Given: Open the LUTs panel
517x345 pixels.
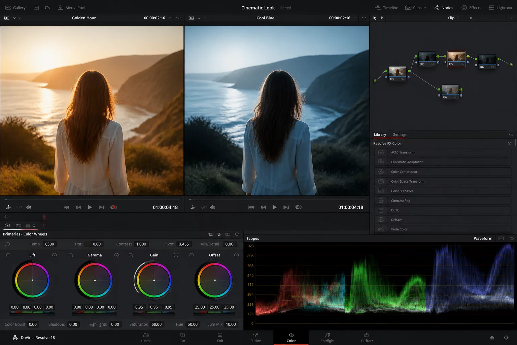Looking at the screenshot, I should pos(42,8).
